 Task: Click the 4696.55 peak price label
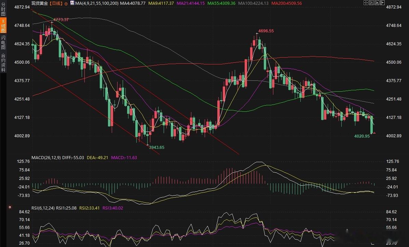266,31
